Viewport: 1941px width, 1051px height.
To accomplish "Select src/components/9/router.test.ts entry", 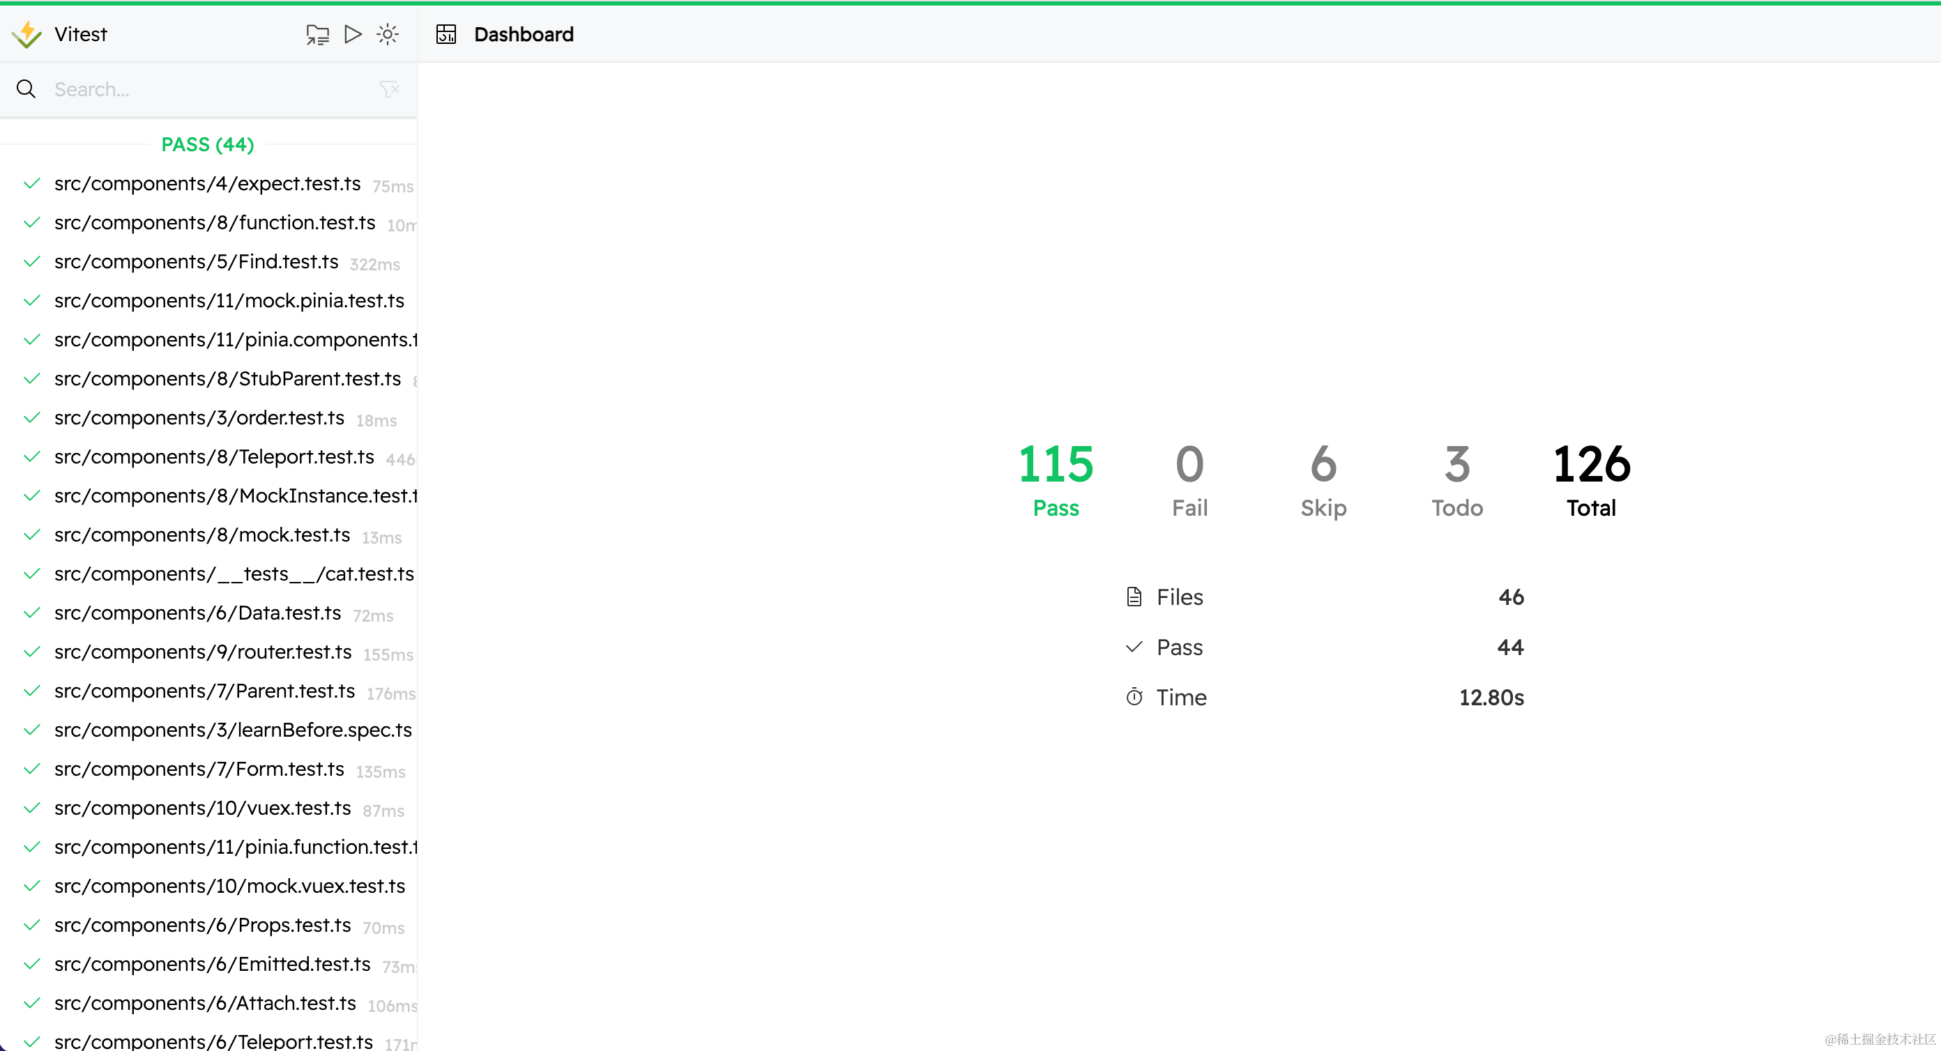I will [x=203, y=652].
